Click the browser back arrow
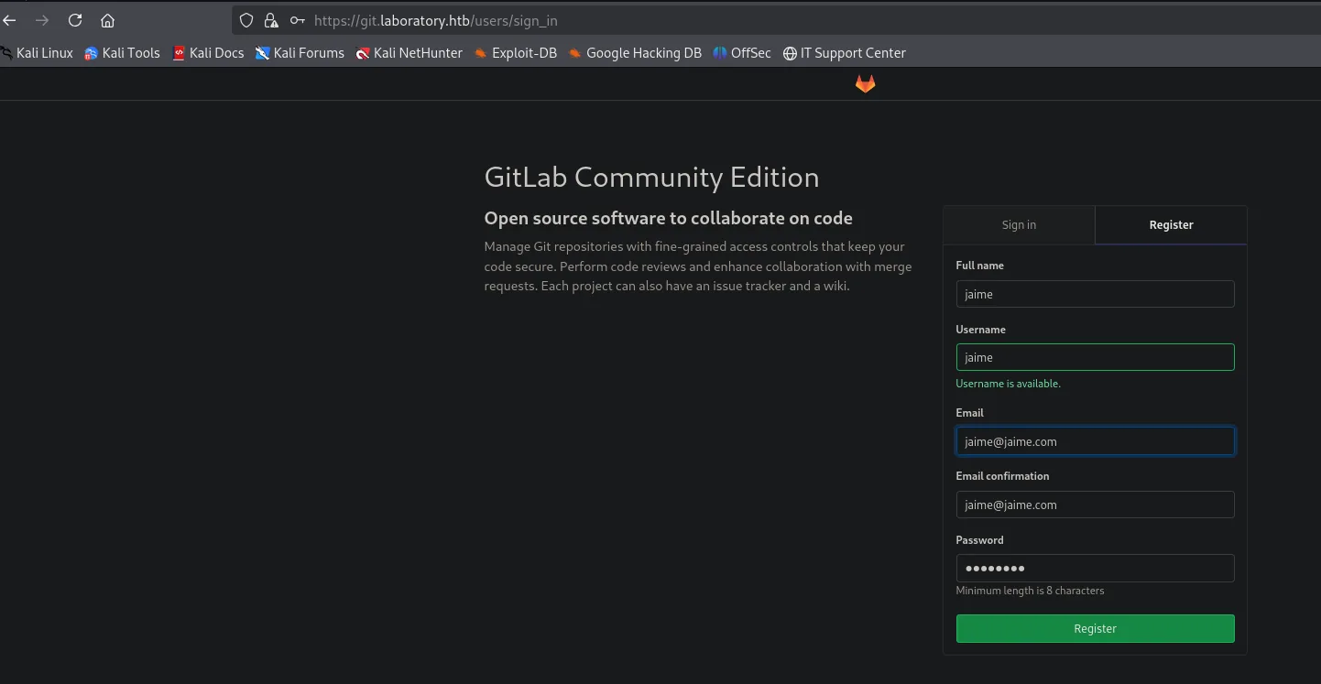This screenshot has height=684, width=1321. click(8, 20)
